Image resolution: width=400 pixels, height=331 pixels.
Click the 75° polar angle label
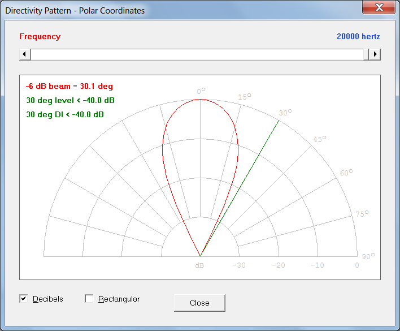point(362,214)
